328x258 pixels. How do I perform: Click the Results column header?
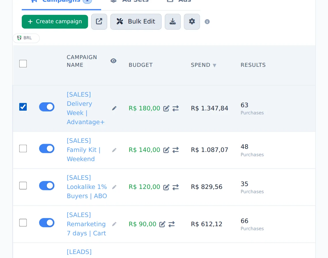click(x=253, y=65)
